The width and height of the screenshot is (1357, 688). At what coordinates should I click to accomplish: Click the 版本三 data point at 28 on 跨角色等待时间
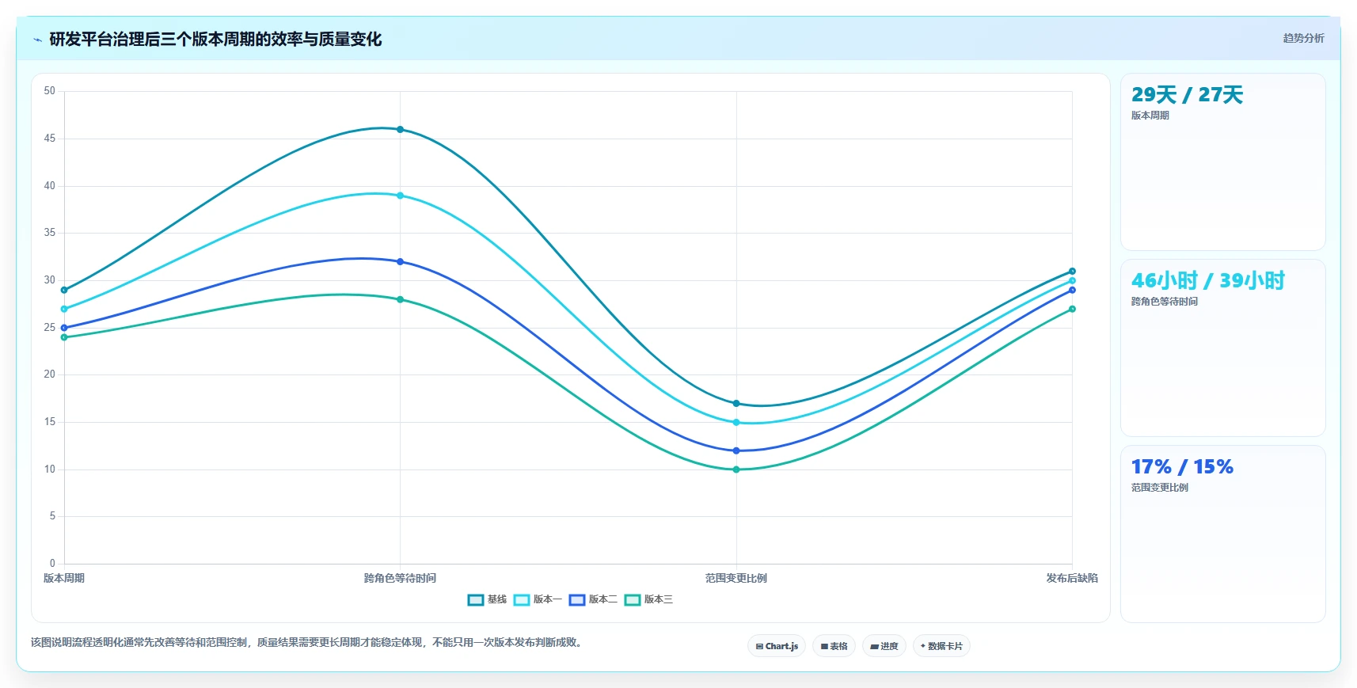pos(400,299)
